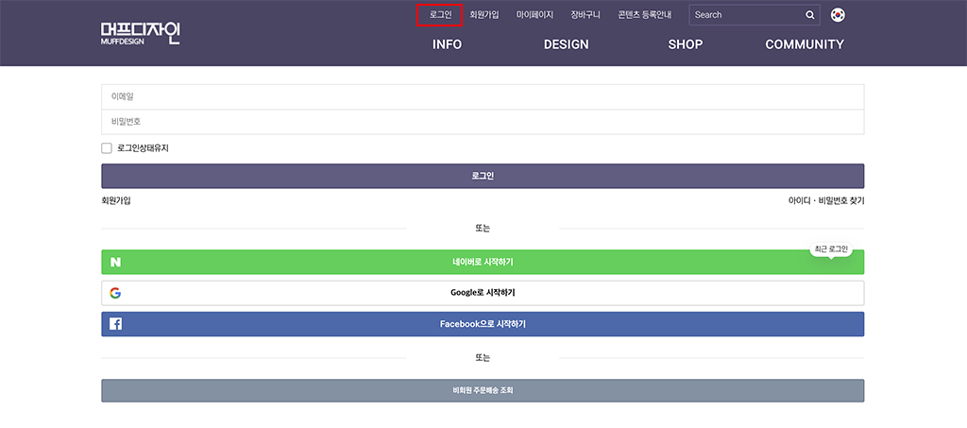Open the INFO menu

447,44
